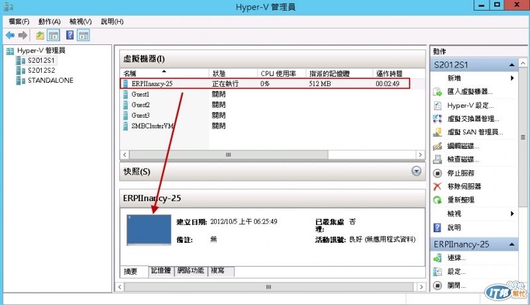
Task: Select the STANDALONE server in tree
Action: [50, 80]
